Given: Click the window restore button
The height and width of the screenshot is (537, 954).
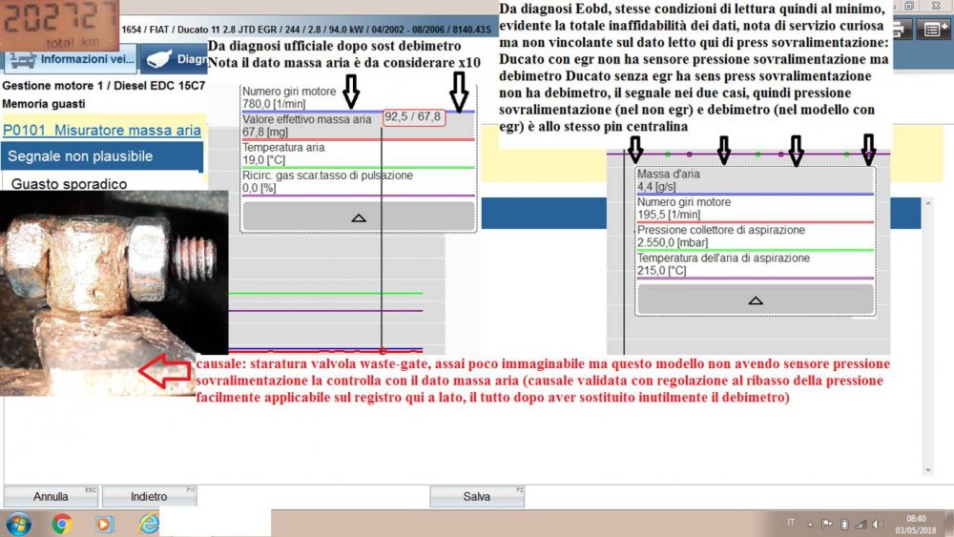Looking at the screenshot, I should 909,6.
